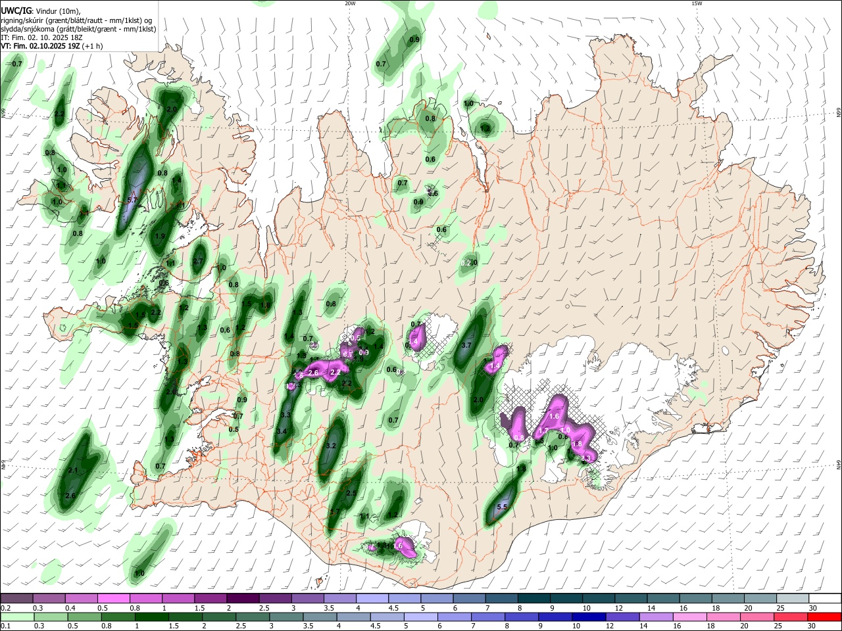Click the 'VT: Fim. 02.10.2025 19Z (+1 h)' line
This screenshot has width=842, height=631.
click(x=52, y=46)
